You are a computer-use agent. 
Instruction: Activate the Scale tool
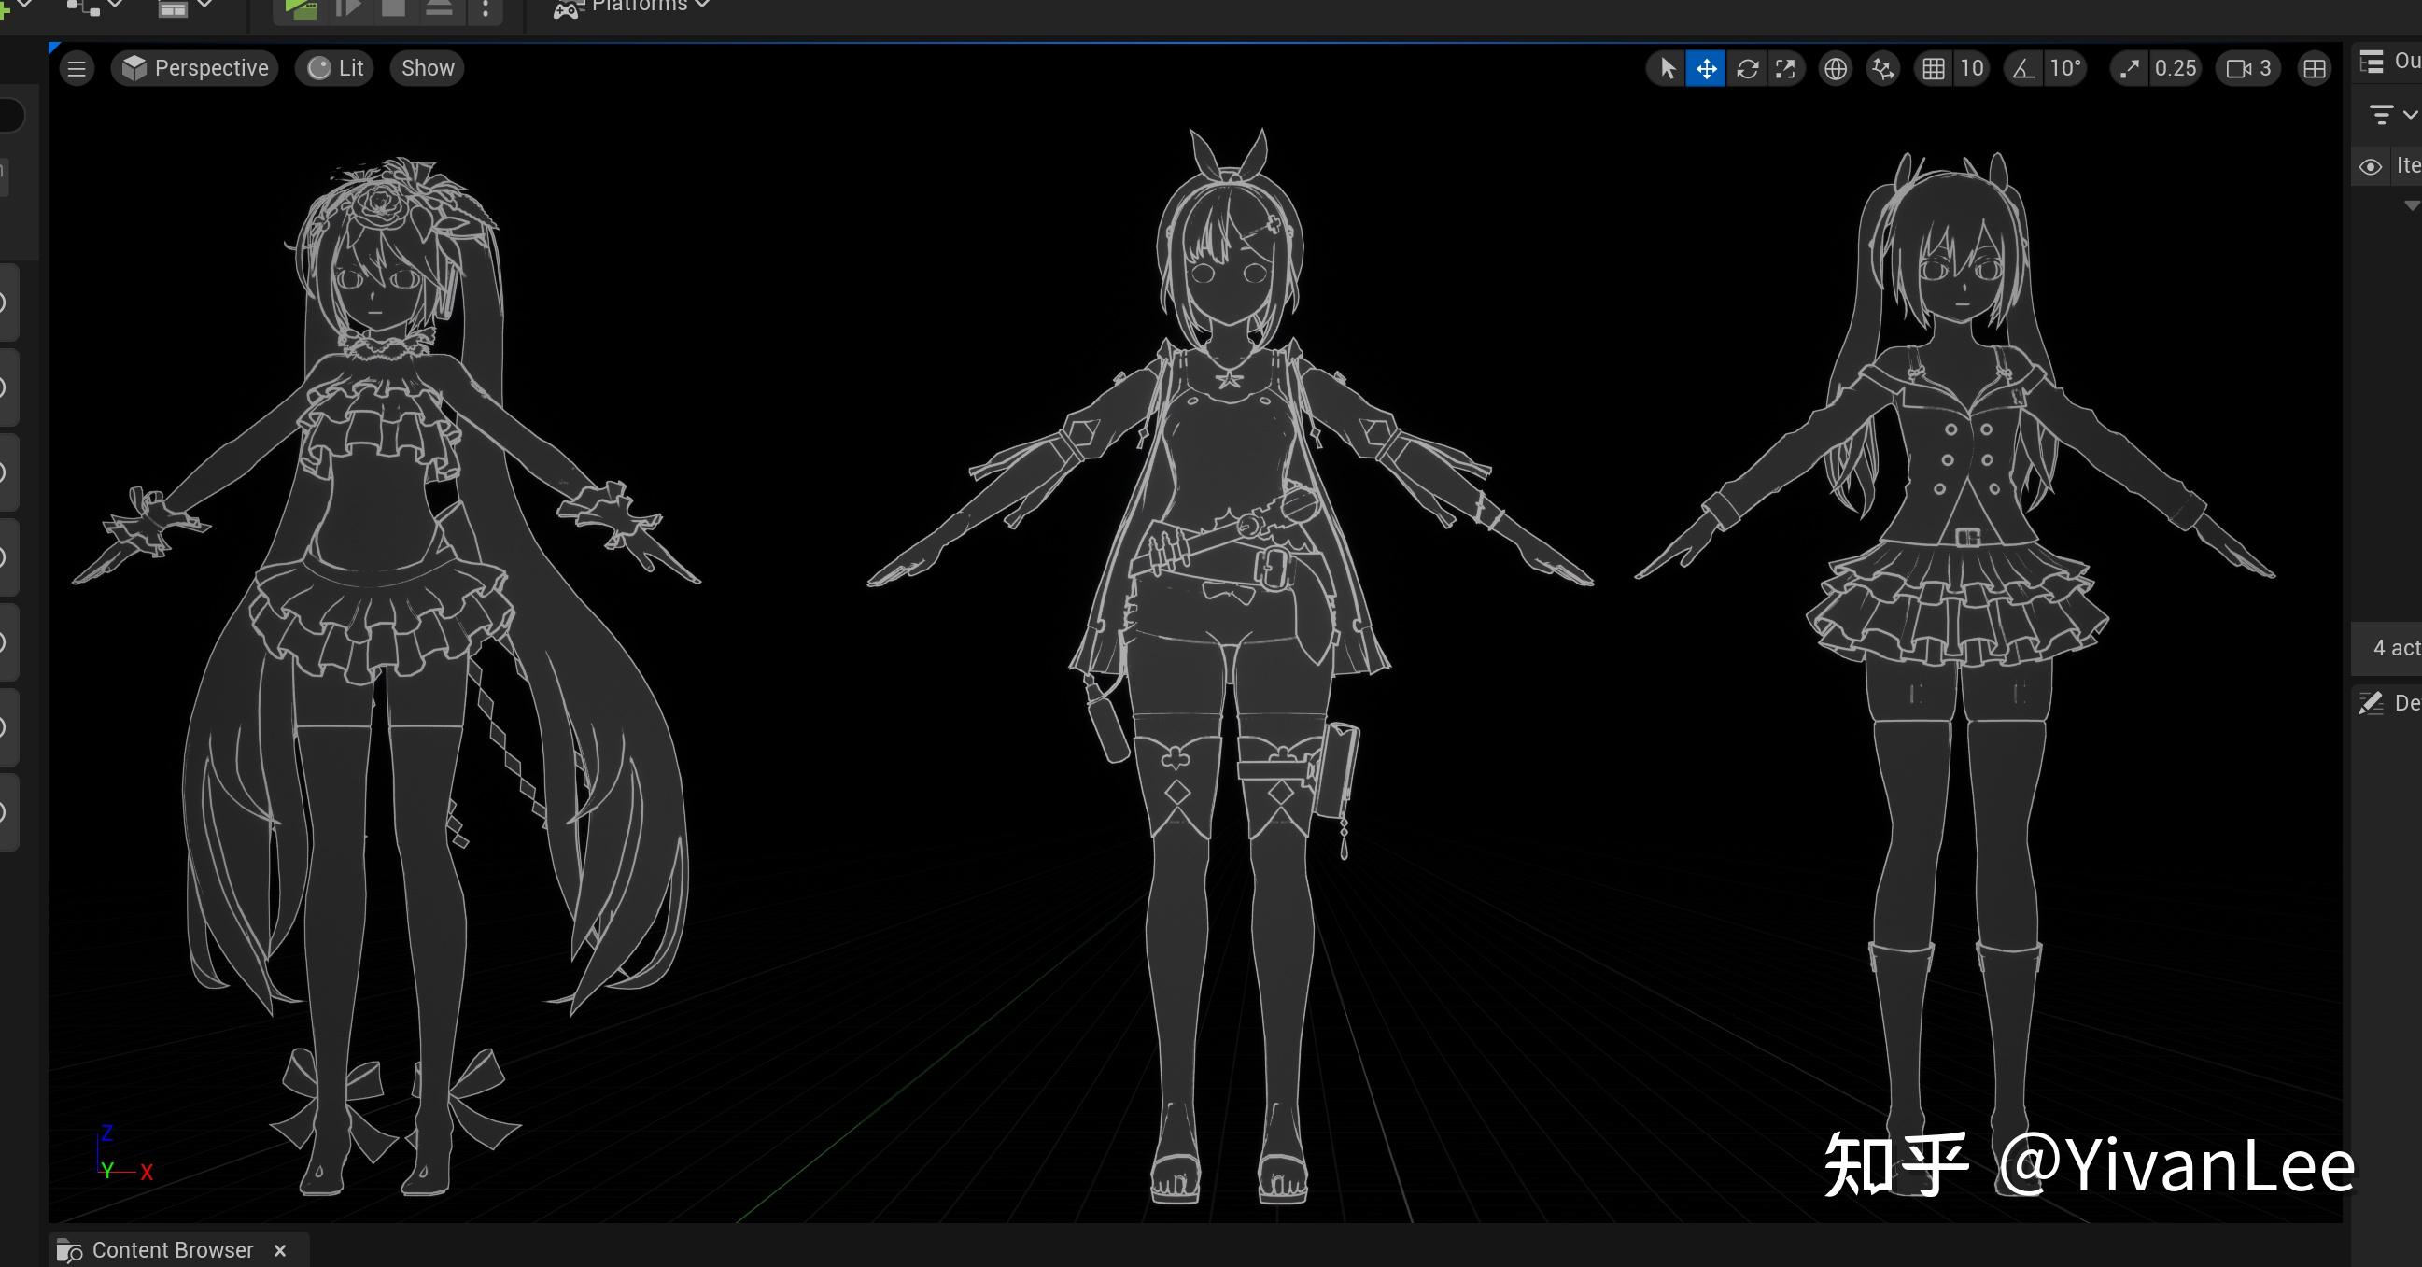coord(1787,67)
